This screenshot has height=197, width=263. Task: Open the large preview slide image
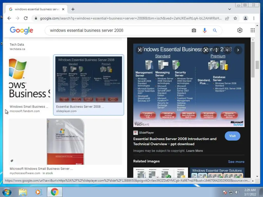189,85
